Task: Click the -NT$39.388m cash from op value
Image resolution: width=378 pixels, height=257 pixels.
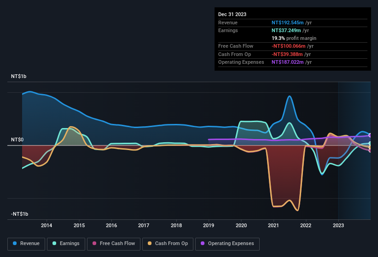Action: coord(287,54)
